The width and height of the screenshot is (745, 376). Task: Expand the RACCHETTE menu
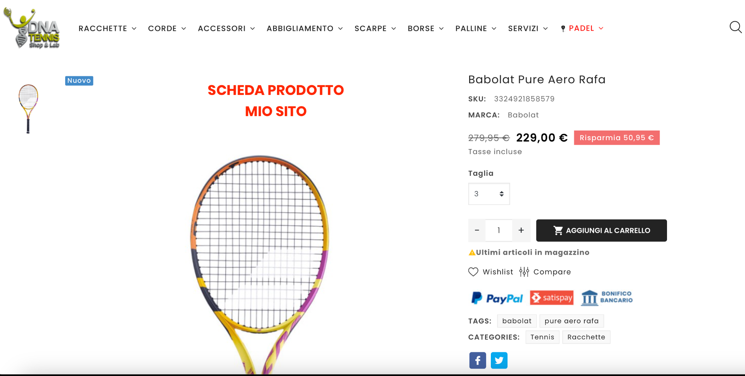point(107,28)
